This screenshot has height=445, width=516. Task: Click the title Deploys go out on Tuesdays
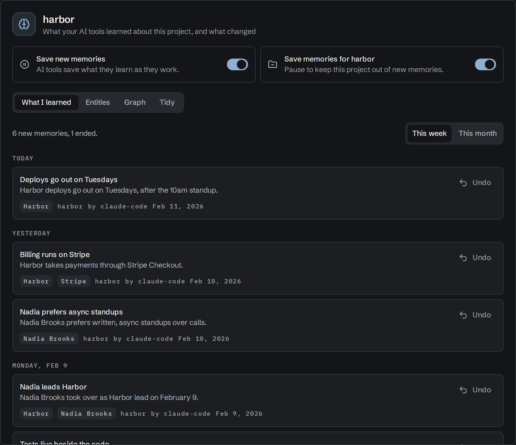click(x=69, y=180)
